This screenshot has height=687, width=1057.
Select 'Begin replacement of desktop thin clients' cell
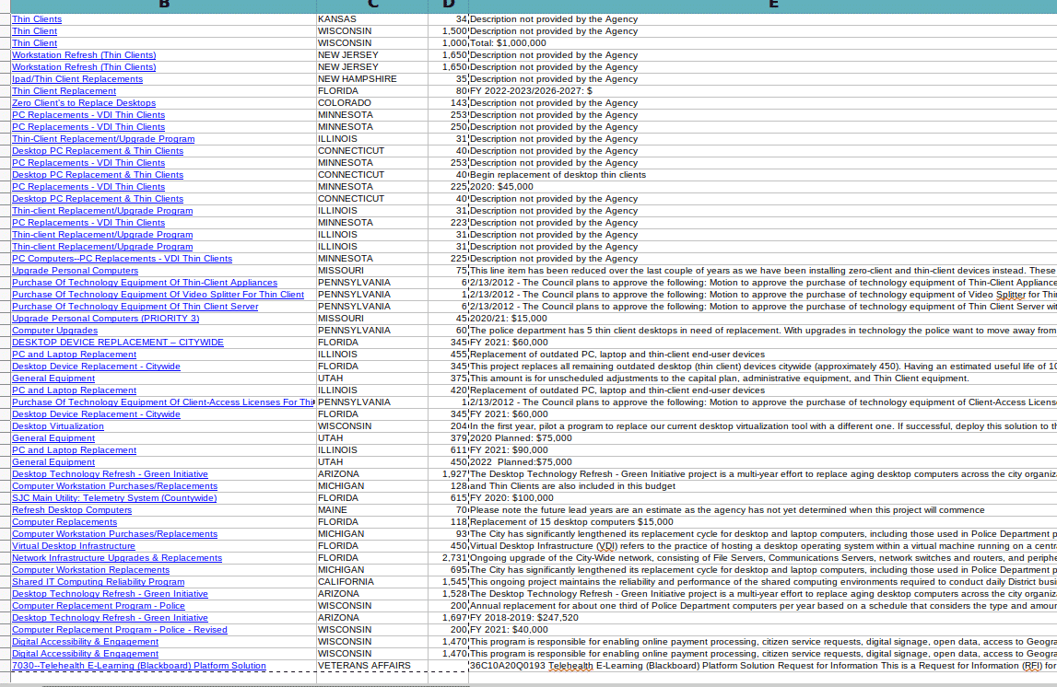pyautogui.click(x=762, y=175)
